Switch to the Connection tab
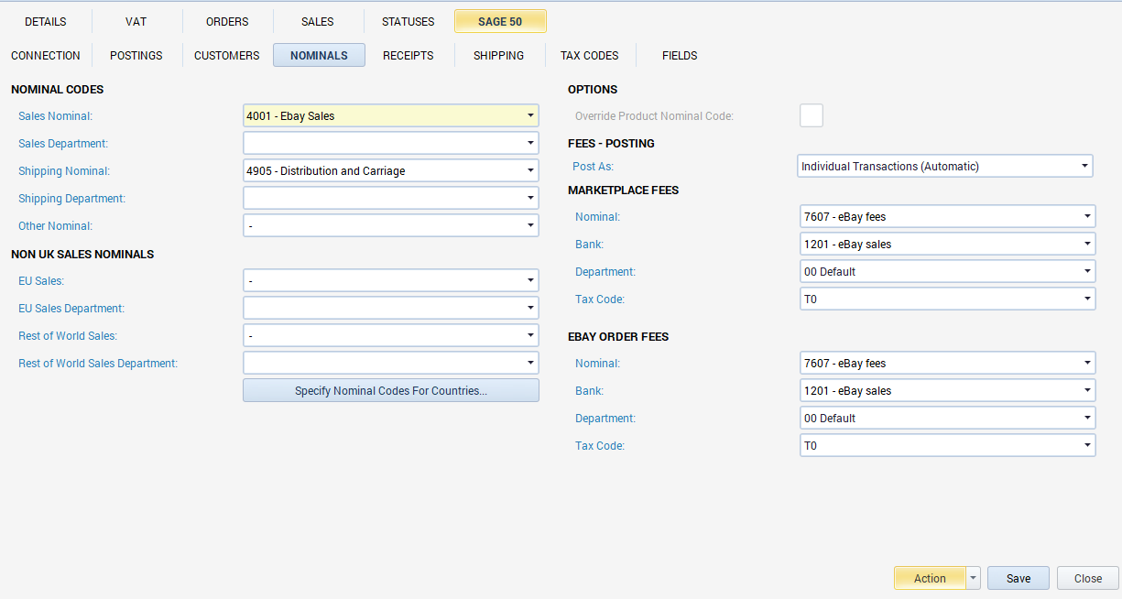This screenshot has height=599, width=1122. pos(46,56)
